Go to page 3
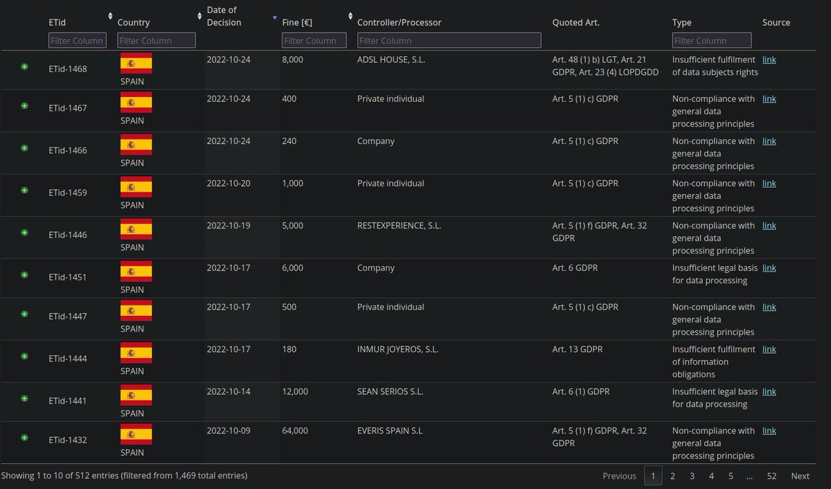This screenshot has height=489, width=831. 692,476
